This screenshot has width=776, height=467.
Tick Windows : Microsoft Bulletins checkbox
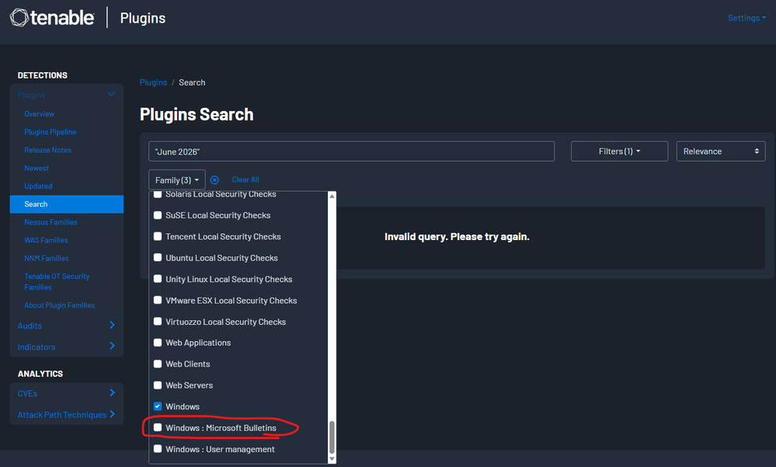click(158, 427)
